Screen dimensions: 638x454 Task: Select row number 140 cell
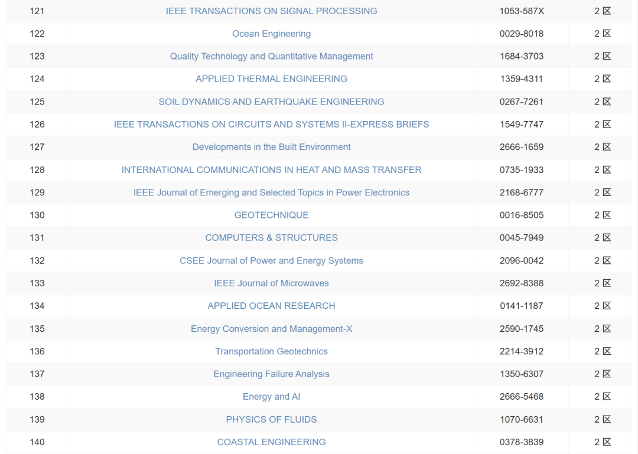(37, 442)
